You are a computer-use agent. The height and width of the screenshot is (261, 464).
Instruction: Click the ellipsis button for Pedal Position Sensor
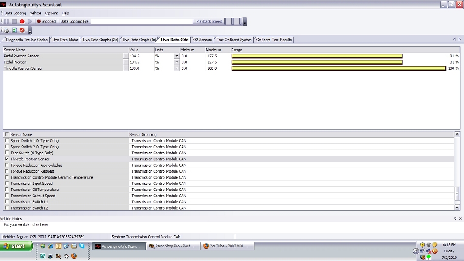126,56
